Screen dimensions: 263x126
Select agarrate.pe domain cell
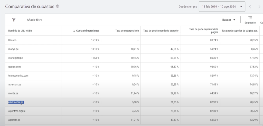[14, 120]
